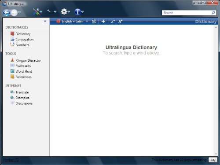Click the forward navigation arrow
Viewport: 220px width, 165px height.
tap(14, 13)
